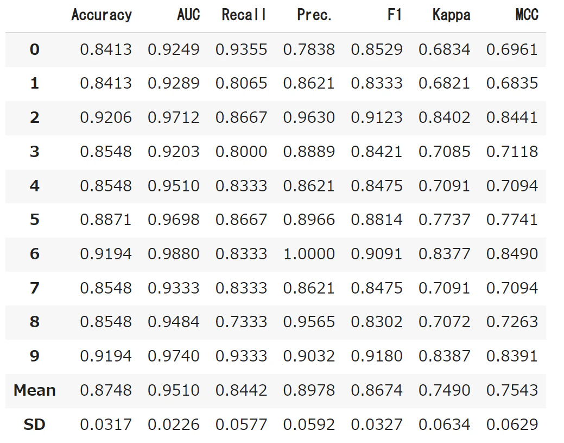Click the F1 column header
564x443 pixels.
click(394, 15)
